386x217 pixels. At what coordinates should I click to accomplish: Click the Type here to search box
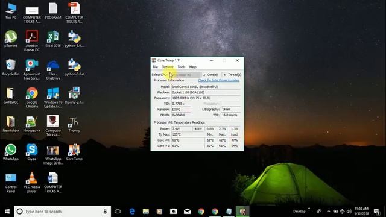point(62,212)
